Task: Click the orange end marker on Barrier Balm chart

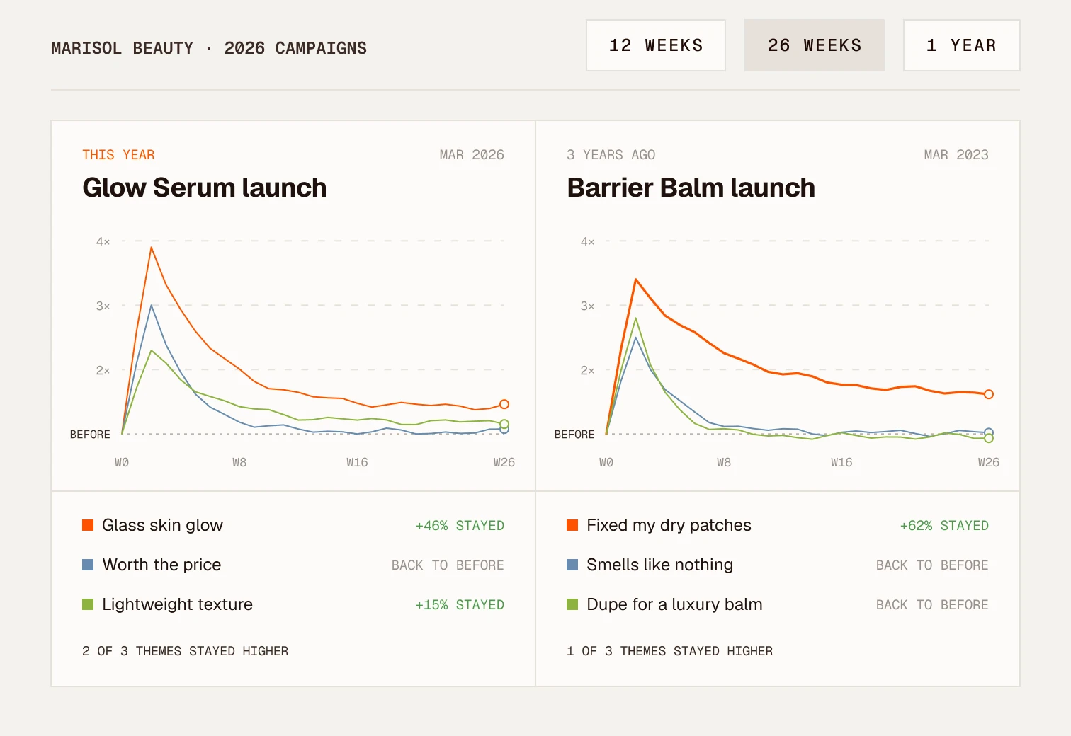Action: point(989,394)
